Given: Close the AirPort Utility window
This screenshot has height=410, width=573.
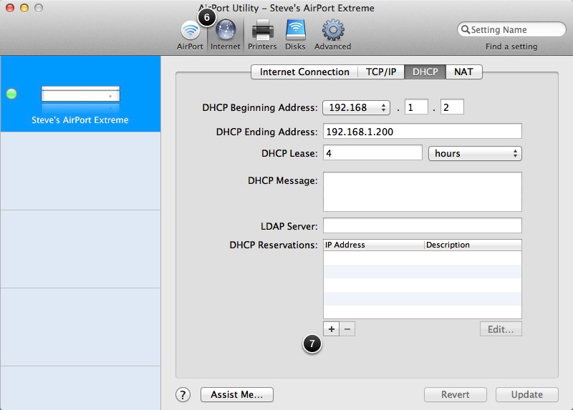Looking at the screenshot, I should (10, 8).
